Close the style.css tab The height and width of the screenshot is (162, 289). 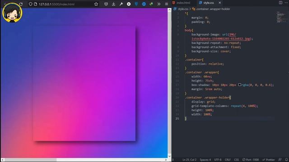(x=220, y=3)
